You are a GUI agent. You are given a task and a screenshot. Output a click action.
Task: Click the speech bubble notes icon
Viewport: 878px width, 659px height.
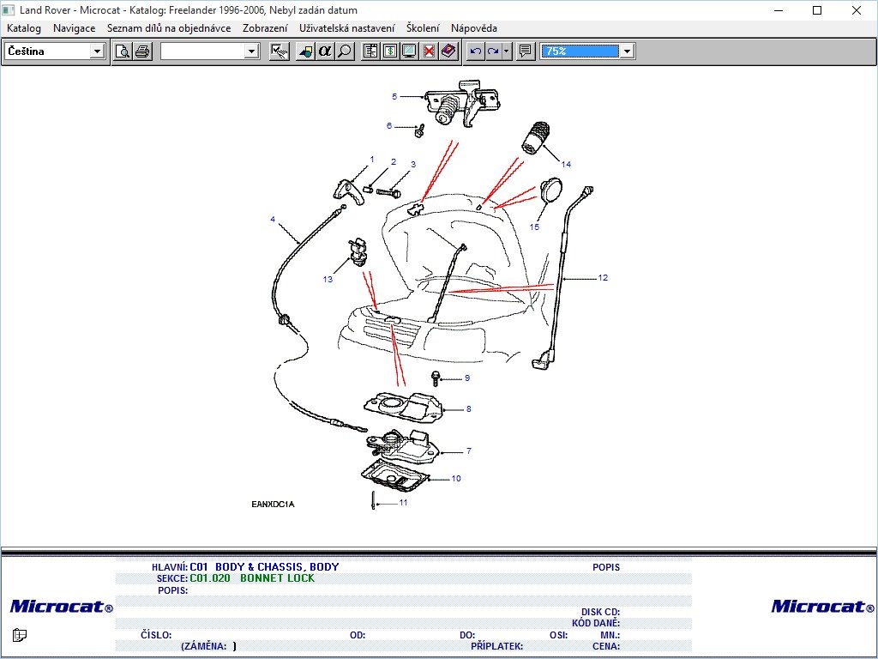tap(526, 51)
